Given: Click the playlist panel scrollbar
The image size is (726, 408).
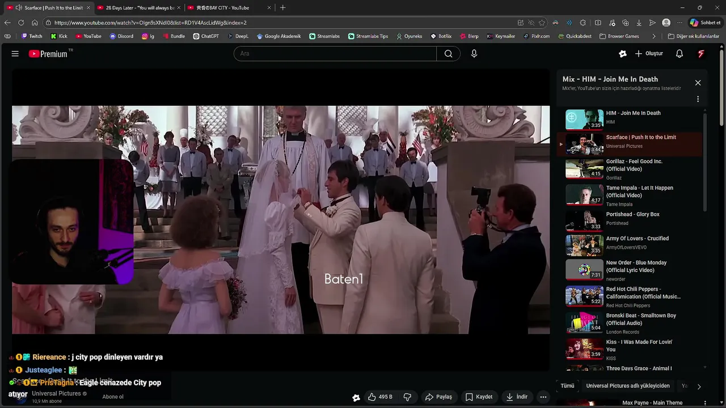Looking at the screenshot, I should click(x=705, y=163).
